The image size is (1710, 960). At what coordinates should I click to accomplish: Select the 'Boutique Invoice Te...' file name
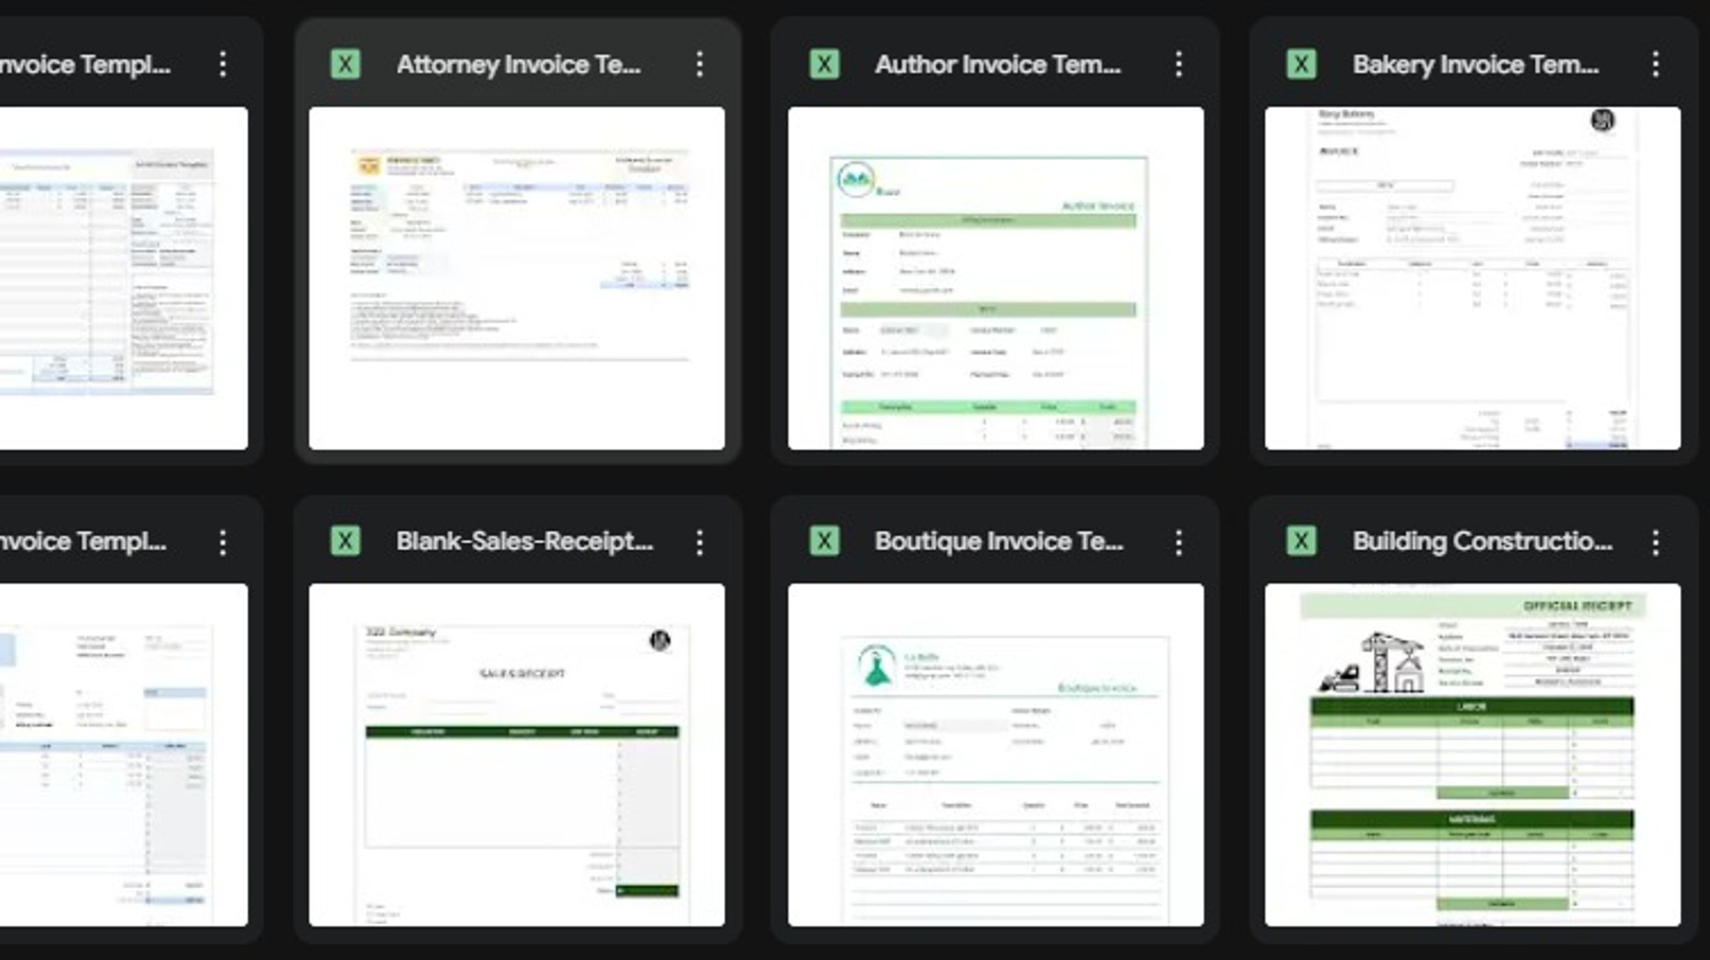coord(999,541)
